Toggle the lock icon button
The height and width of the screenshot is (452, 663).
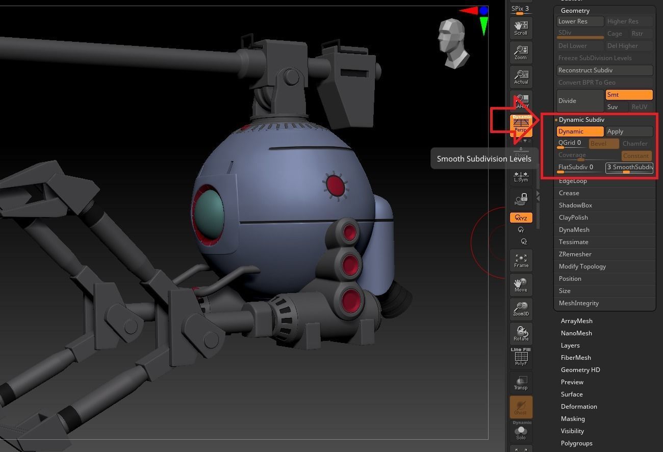(521, 198)
